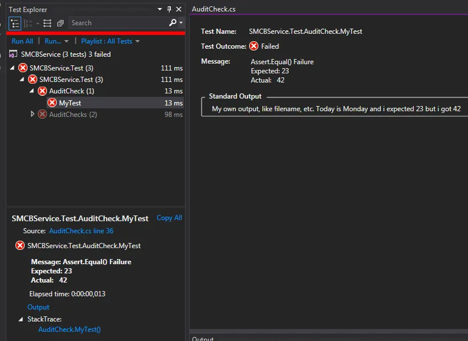Click the collapse all tests icon
The width and height of the screenshot is (468, 341).
coord(60,23)
